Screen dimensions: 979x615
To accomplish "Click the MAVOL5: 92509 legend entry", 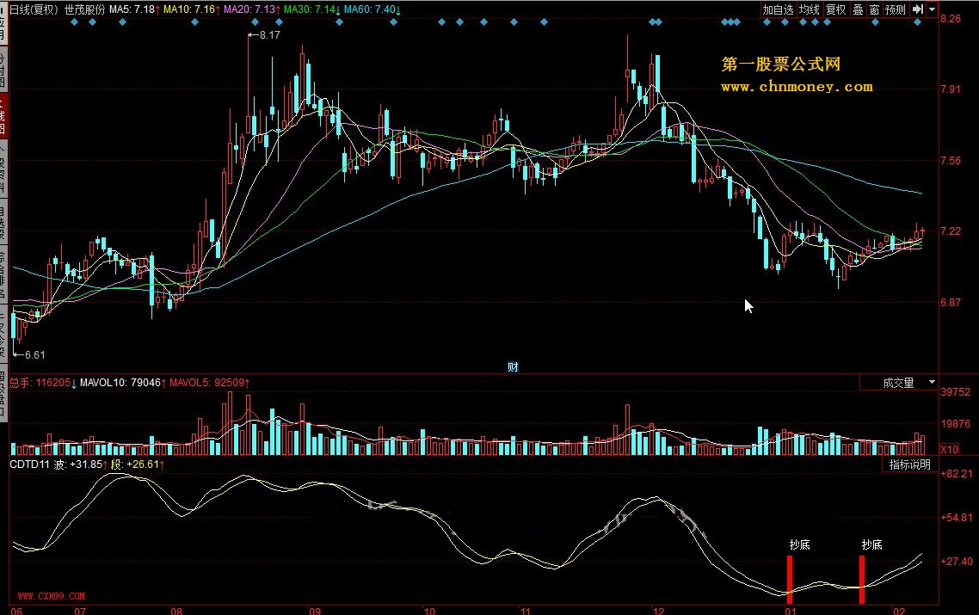I will (210, 382).
